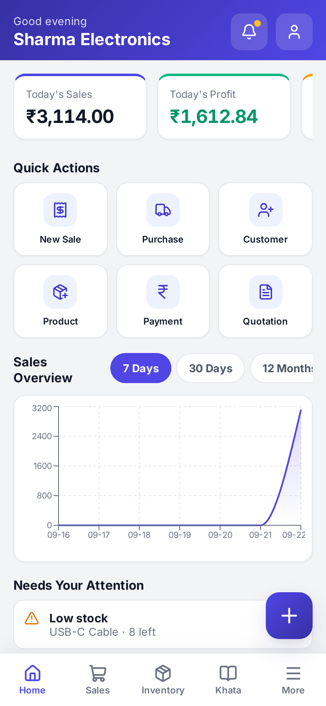Click the Good evening greeting

tap(50, 21)
